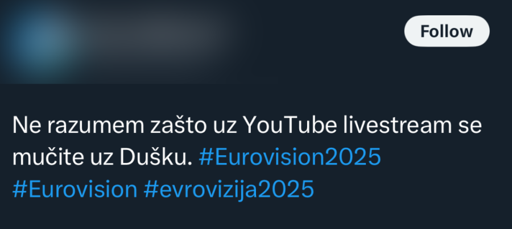Follow this account with the Follow button
512x229 pixels.
pos(447,31)
